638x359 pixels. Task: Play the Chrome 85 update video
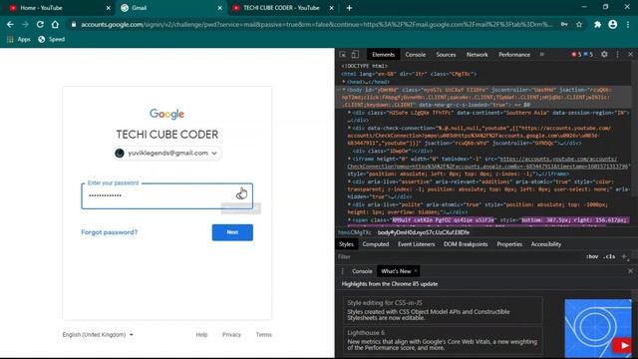[623, 346]
